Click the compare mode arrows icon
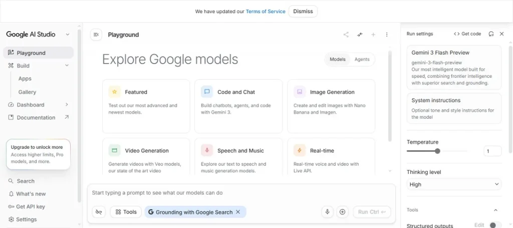The image size is (513, 228). click(x=360, y=35)
